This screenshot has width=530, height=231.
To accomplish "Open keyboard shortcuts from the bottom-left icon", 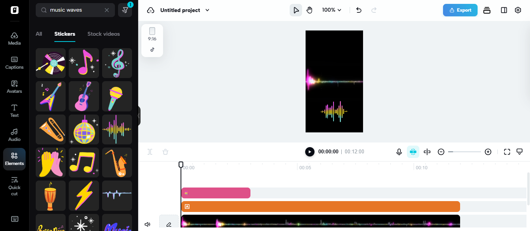I will coord(14,219).
